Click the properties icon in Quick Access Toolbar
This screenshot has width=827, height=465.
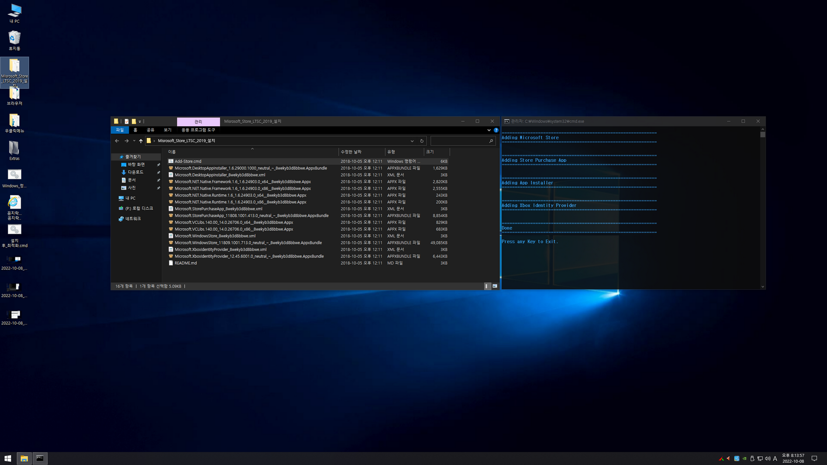coord(126,121)
